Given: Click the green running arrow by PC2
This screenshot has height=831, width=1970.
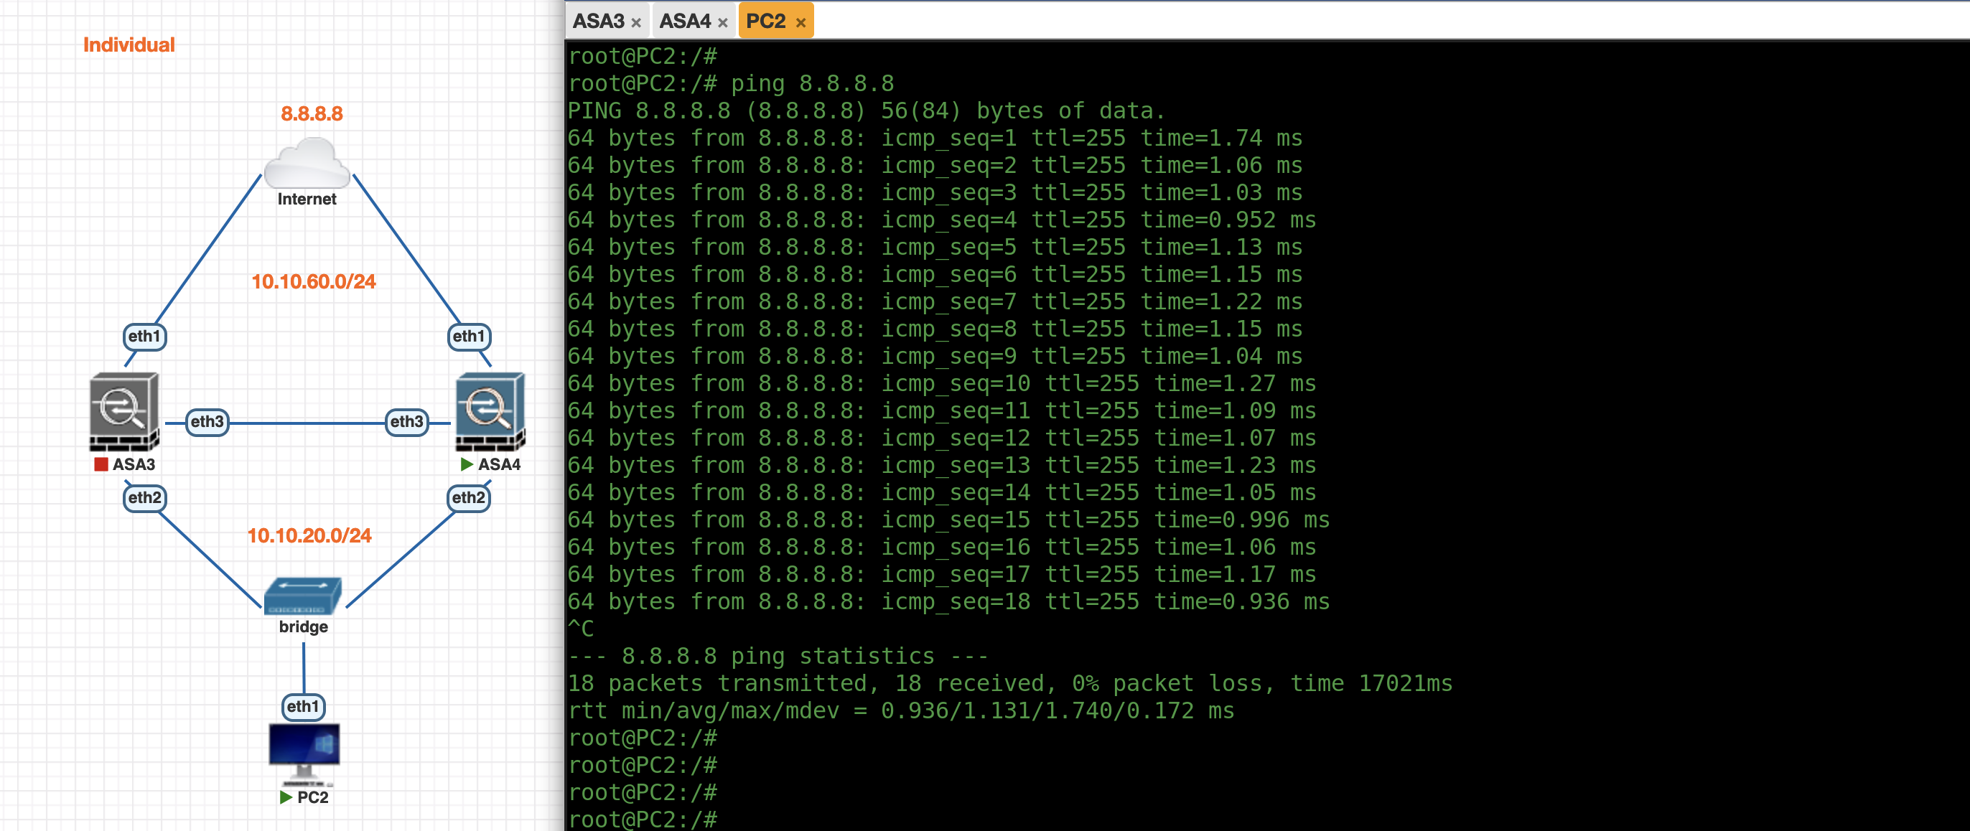Looking at the screenshot, I should (x=286, y=797).
